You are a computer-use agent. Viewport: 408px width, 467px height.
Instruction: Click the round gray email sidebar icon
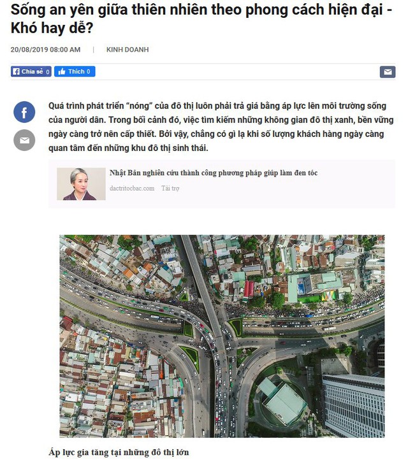24,140
